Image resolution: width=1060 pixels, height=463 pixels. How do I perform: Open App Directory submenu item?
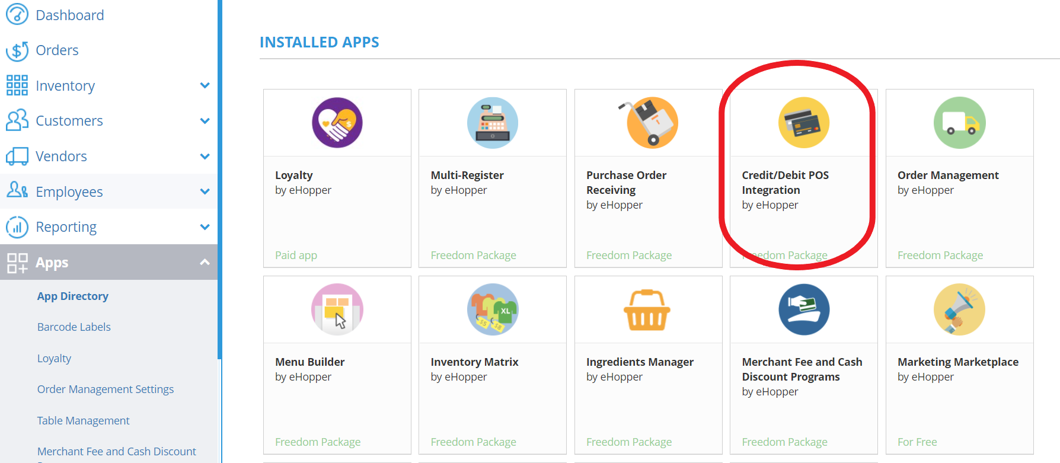(73, 296)
